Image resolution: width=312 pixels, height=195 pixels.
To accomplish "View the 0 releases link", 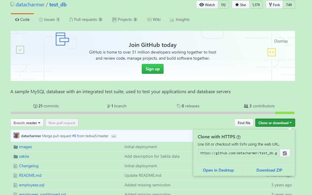I will [x=188, y=106].
